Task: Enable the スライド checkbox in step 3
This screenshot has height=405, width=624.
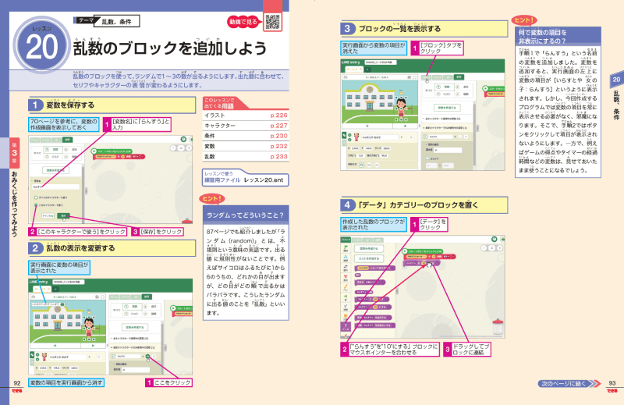Action: pyautogui.click(x=427, y=158)
